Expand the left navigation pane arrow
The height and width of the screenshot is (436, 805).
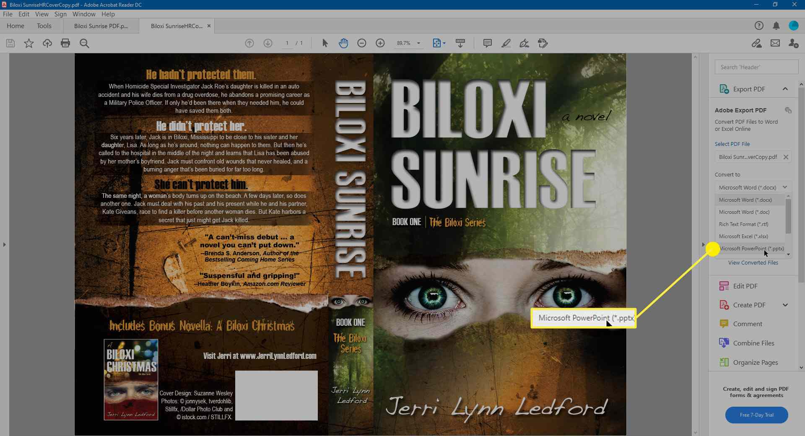click(4, 244)
